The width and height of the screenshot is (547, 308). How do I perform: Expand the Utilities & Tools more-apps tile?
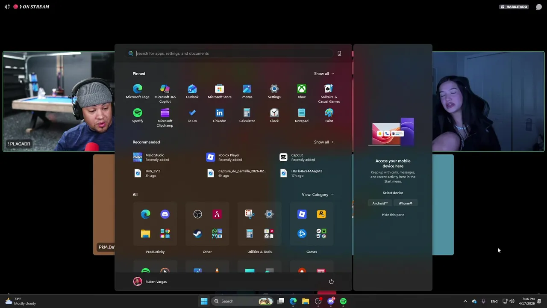(269, 234)
